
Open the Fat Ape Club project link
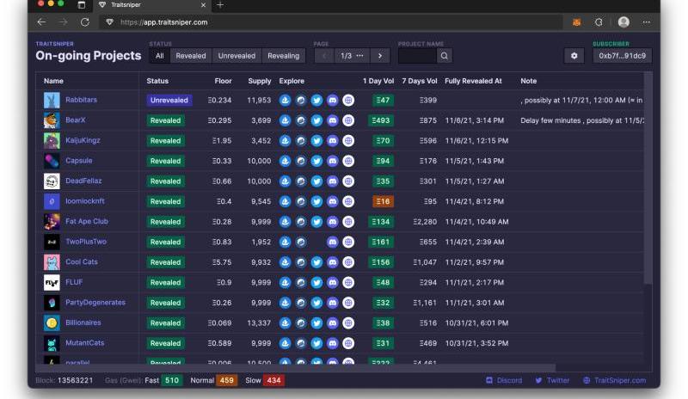point(87,222)
